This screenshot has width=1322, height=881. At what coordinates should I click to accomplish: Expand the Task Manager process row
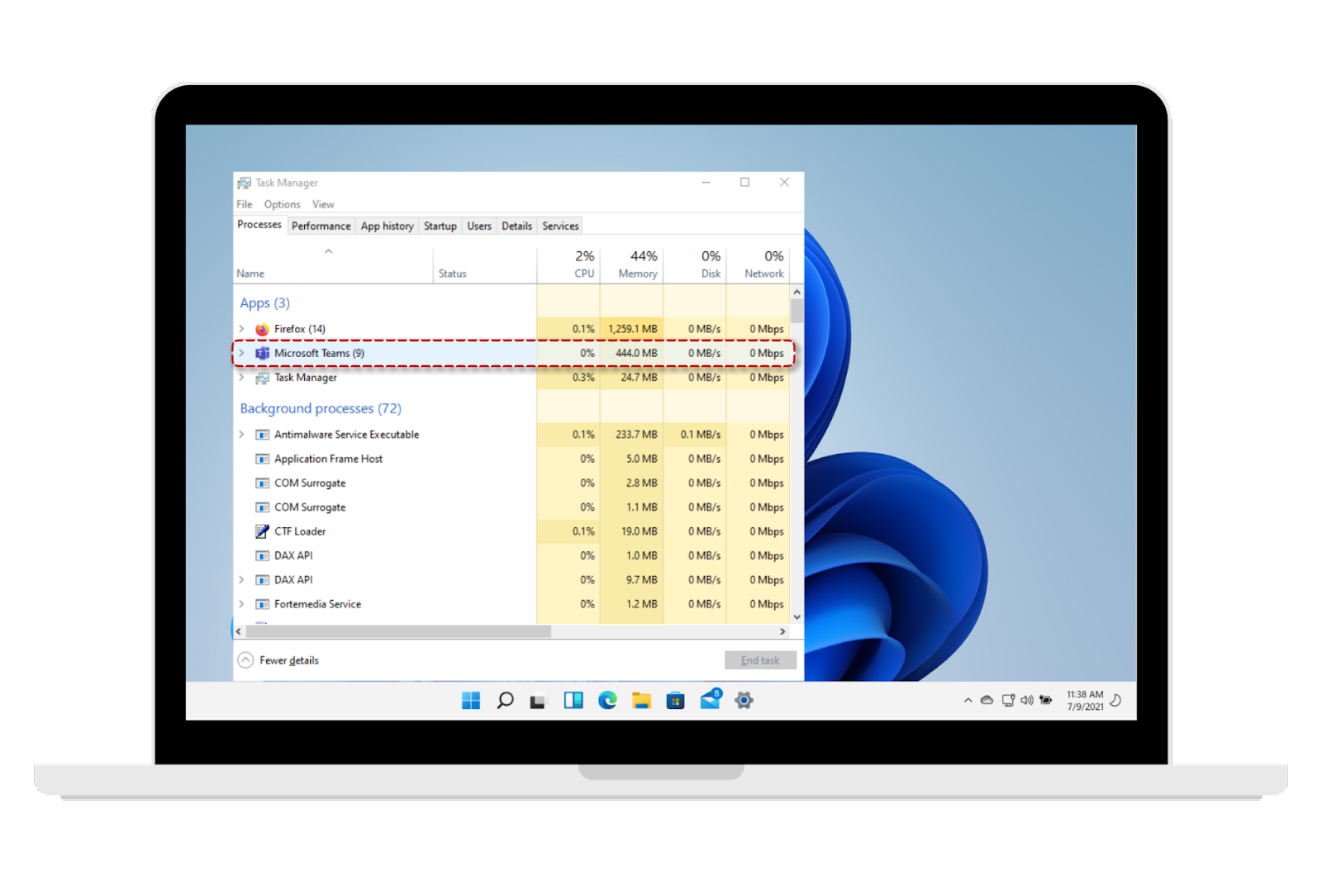tap(241, 378)
